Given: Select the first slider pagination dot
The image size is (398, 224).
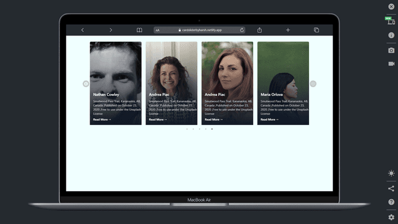Looking at the screenshot, I should click(187, 129).
